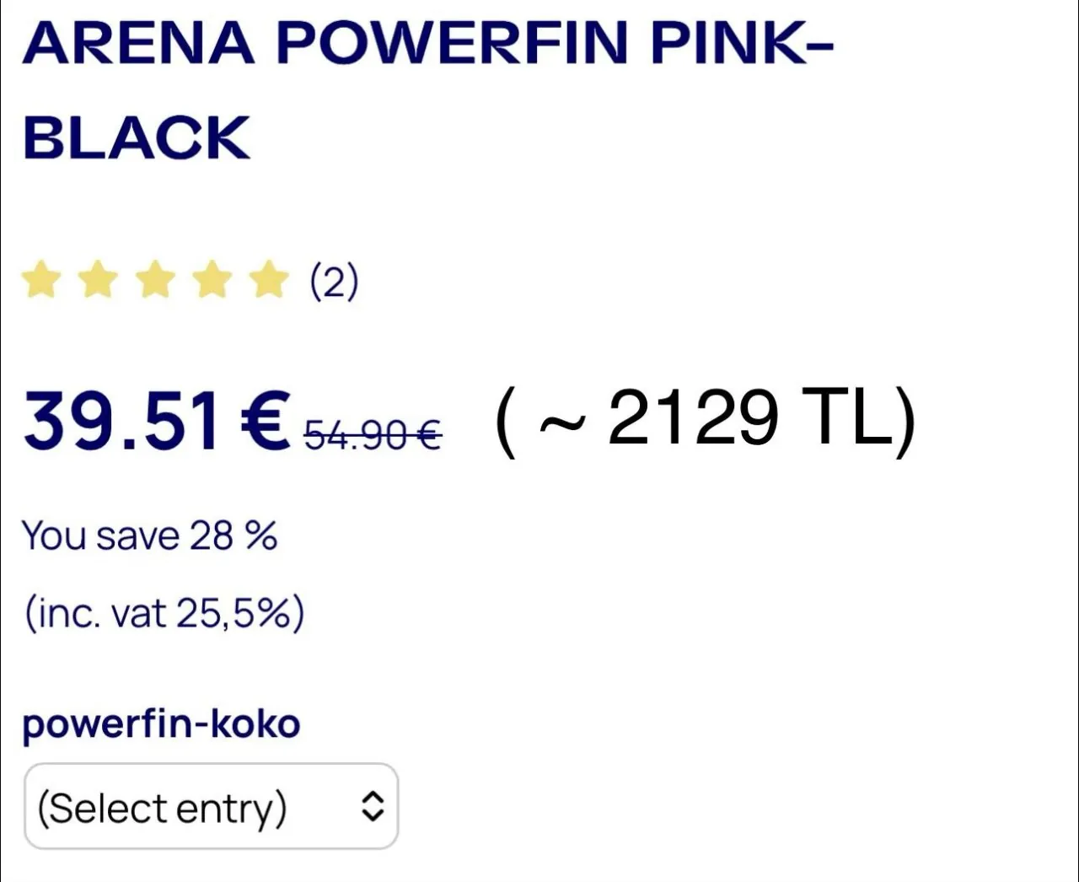Click the fourth yellow rating star
This screenshot has height=882, width=1079.
212,280
